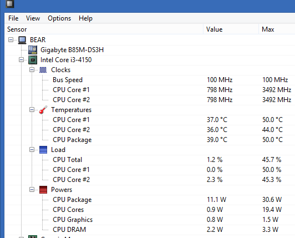Open the View menu
This screenshot has width=295, height=238.
click(x=33, y=18)
